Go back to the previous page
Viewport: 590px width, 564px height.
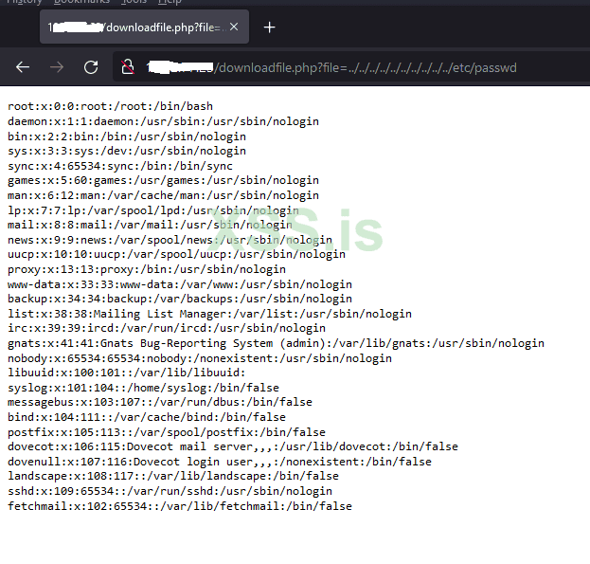23,67
